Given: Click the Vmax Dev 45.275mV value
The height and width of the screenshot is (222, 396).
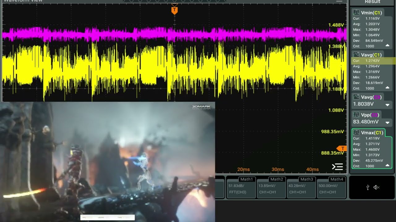Looking at the screenshot, I should (374, 161).
